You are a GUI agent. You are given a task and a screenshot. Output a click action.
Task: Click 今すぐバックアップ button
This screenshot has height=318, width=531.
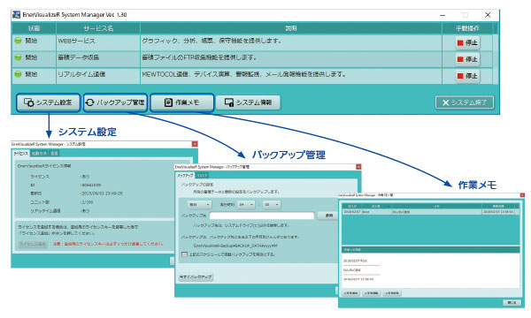pyautogui.click(x=196, y=276)
